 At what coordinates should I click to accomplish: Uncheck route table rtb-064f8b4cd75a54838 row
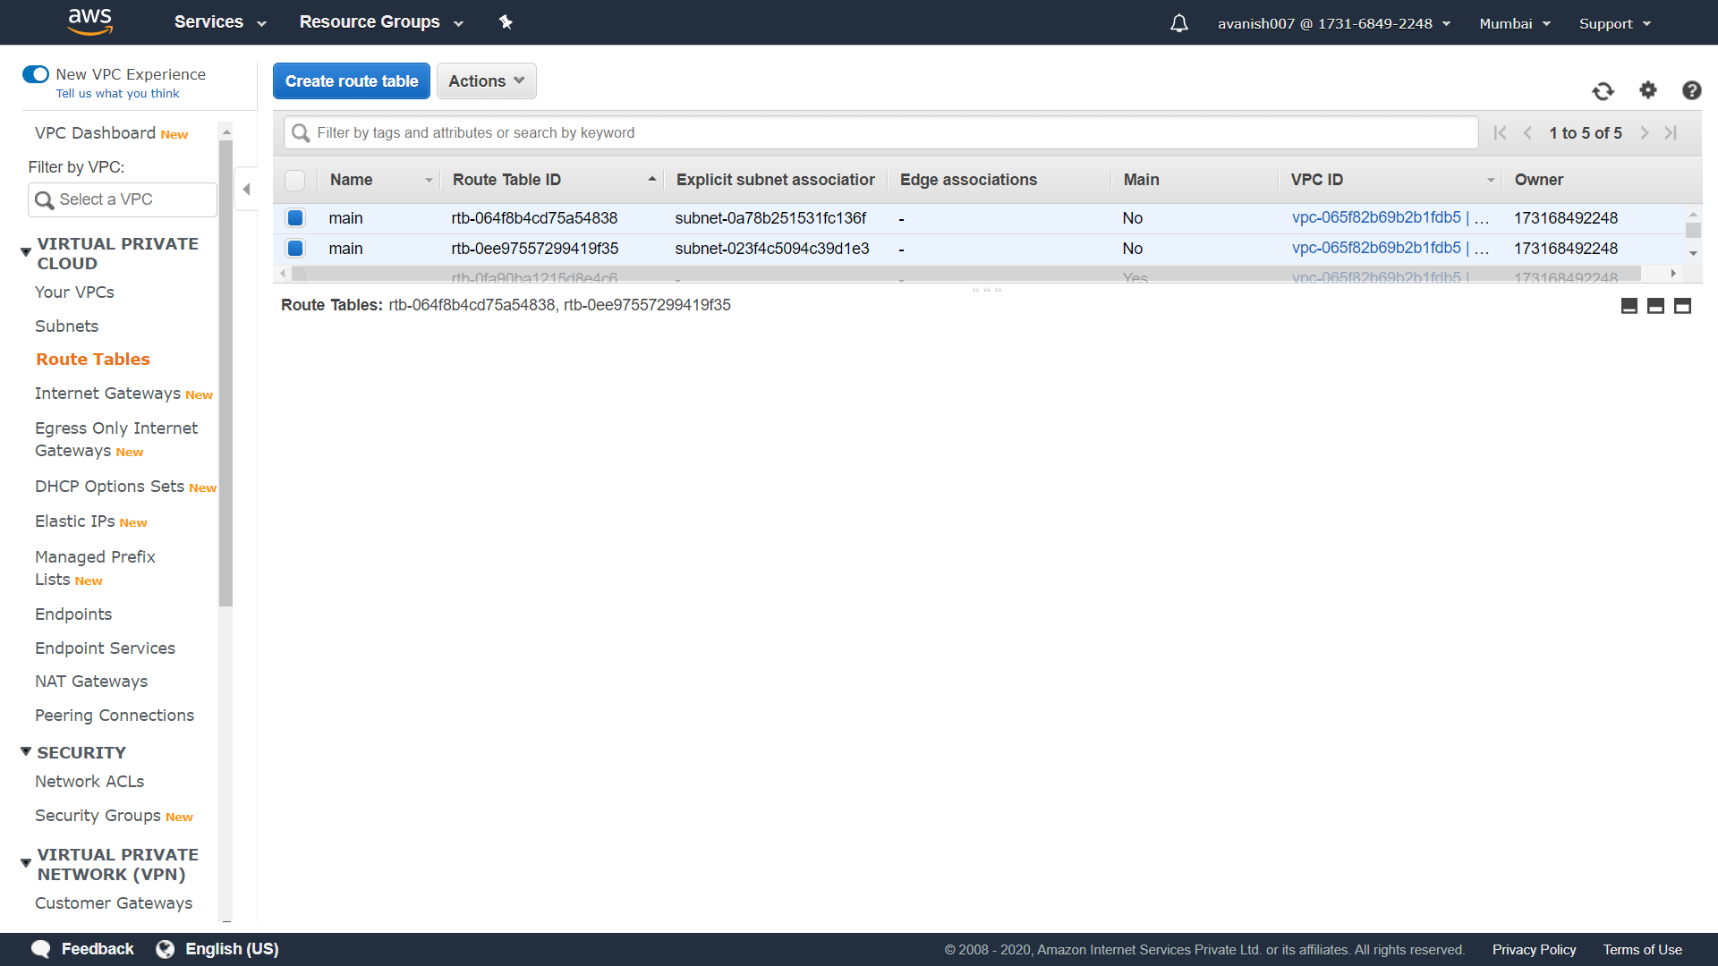tap(295, 218)
